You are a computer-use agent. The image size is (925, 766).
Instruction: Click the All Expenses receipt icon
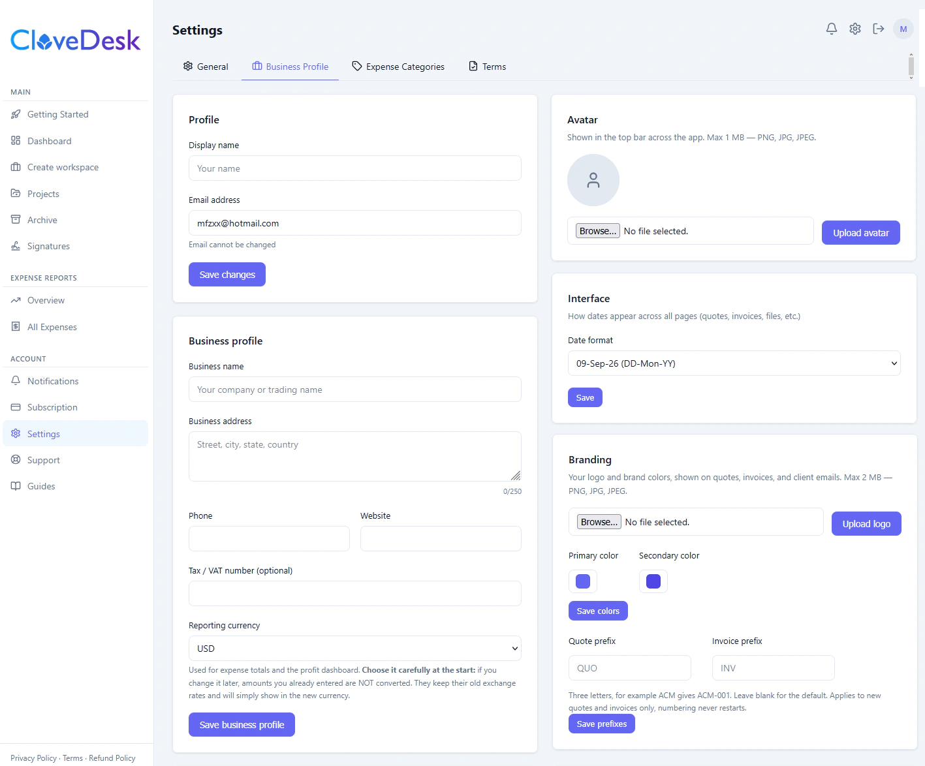[16, 327]
